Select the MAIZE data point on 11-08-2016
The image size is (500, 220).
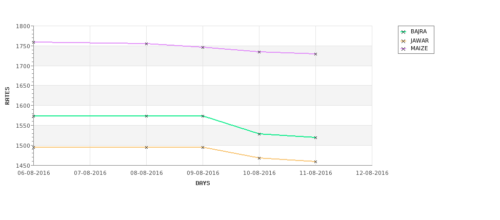click(x=316, y=54)
